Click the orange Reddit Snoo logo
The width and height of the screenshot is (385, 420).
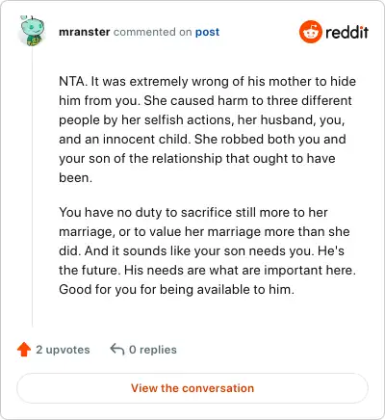[310, 32]
